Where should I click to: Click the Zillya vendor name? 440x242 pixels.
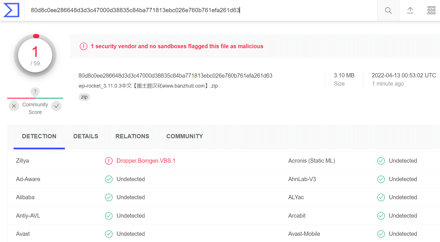[x=22, y=161]
